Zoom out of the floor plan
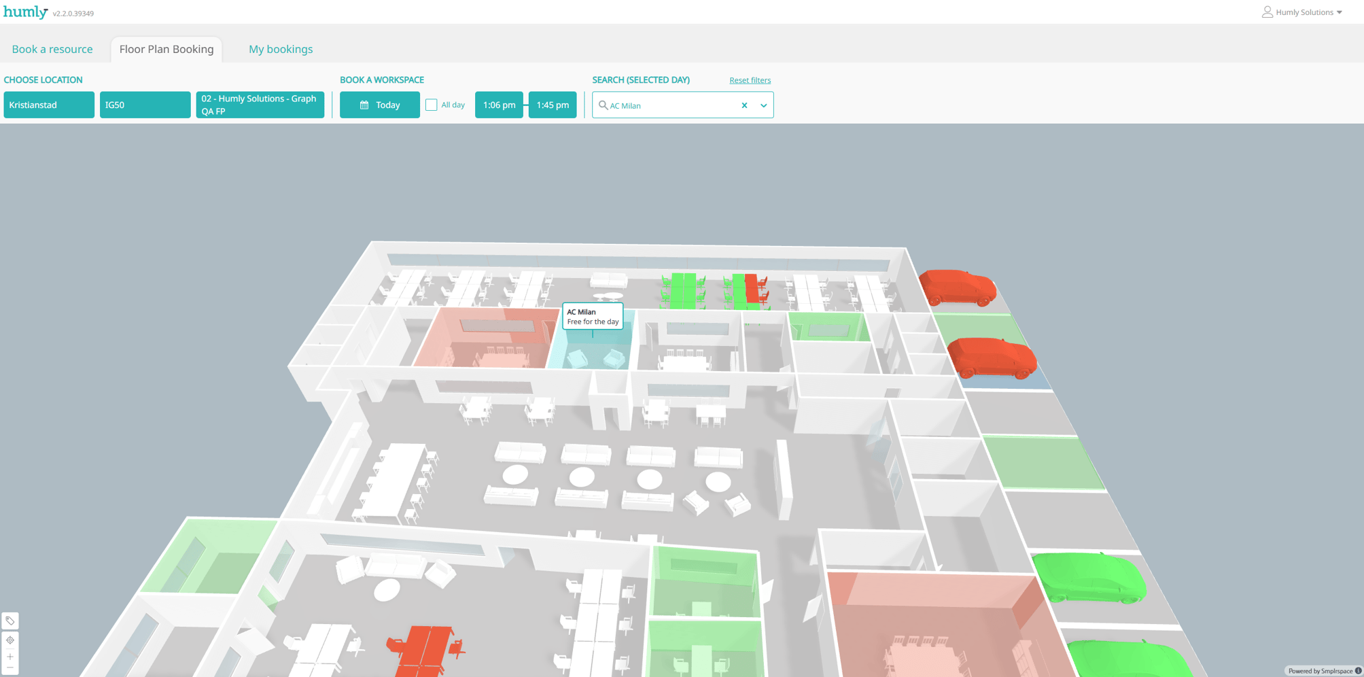 10,668
